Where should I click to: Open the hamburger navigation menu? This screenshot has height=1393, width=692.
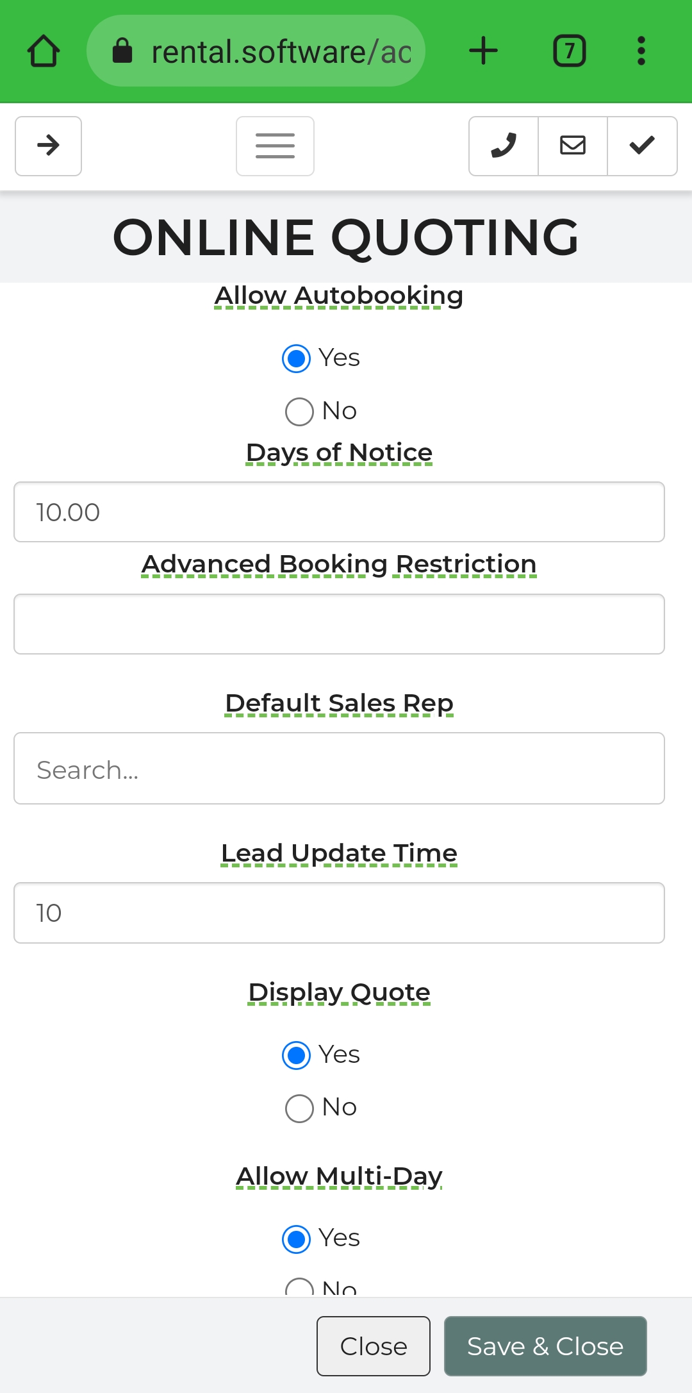[x=275, y=146]
